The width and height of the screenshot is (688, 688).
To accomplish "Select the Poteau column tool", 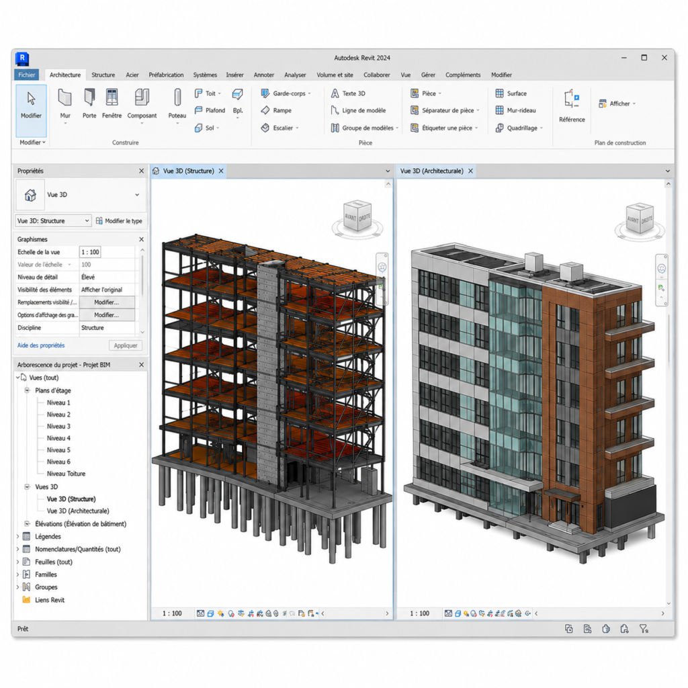I will [x=177, y=105].
